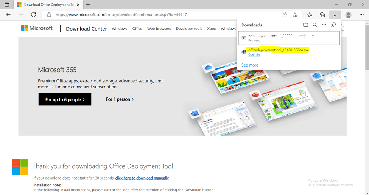Click the browser Back arrow
369x195 pixels.
click(8, 15)
